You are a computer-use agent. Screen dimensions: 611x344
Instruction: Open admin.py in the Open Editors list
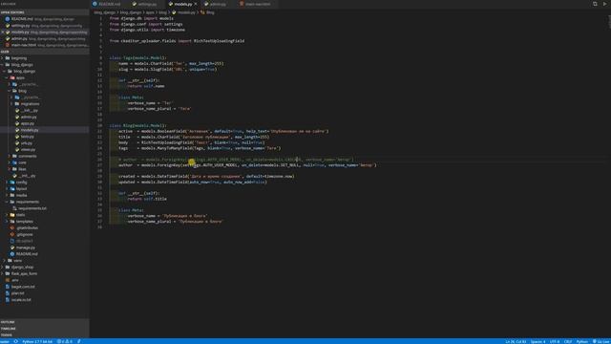point(45,38)
